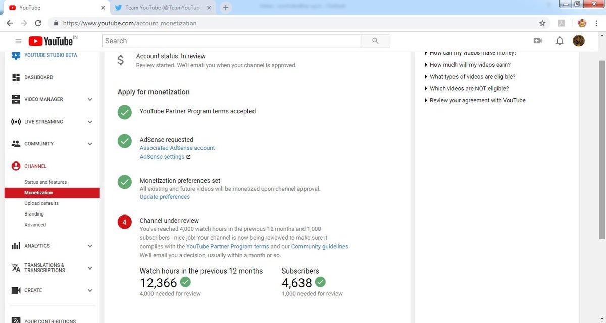606x323 pixels.
Task: Select the Monetization menu item
Action: [52, 193]
